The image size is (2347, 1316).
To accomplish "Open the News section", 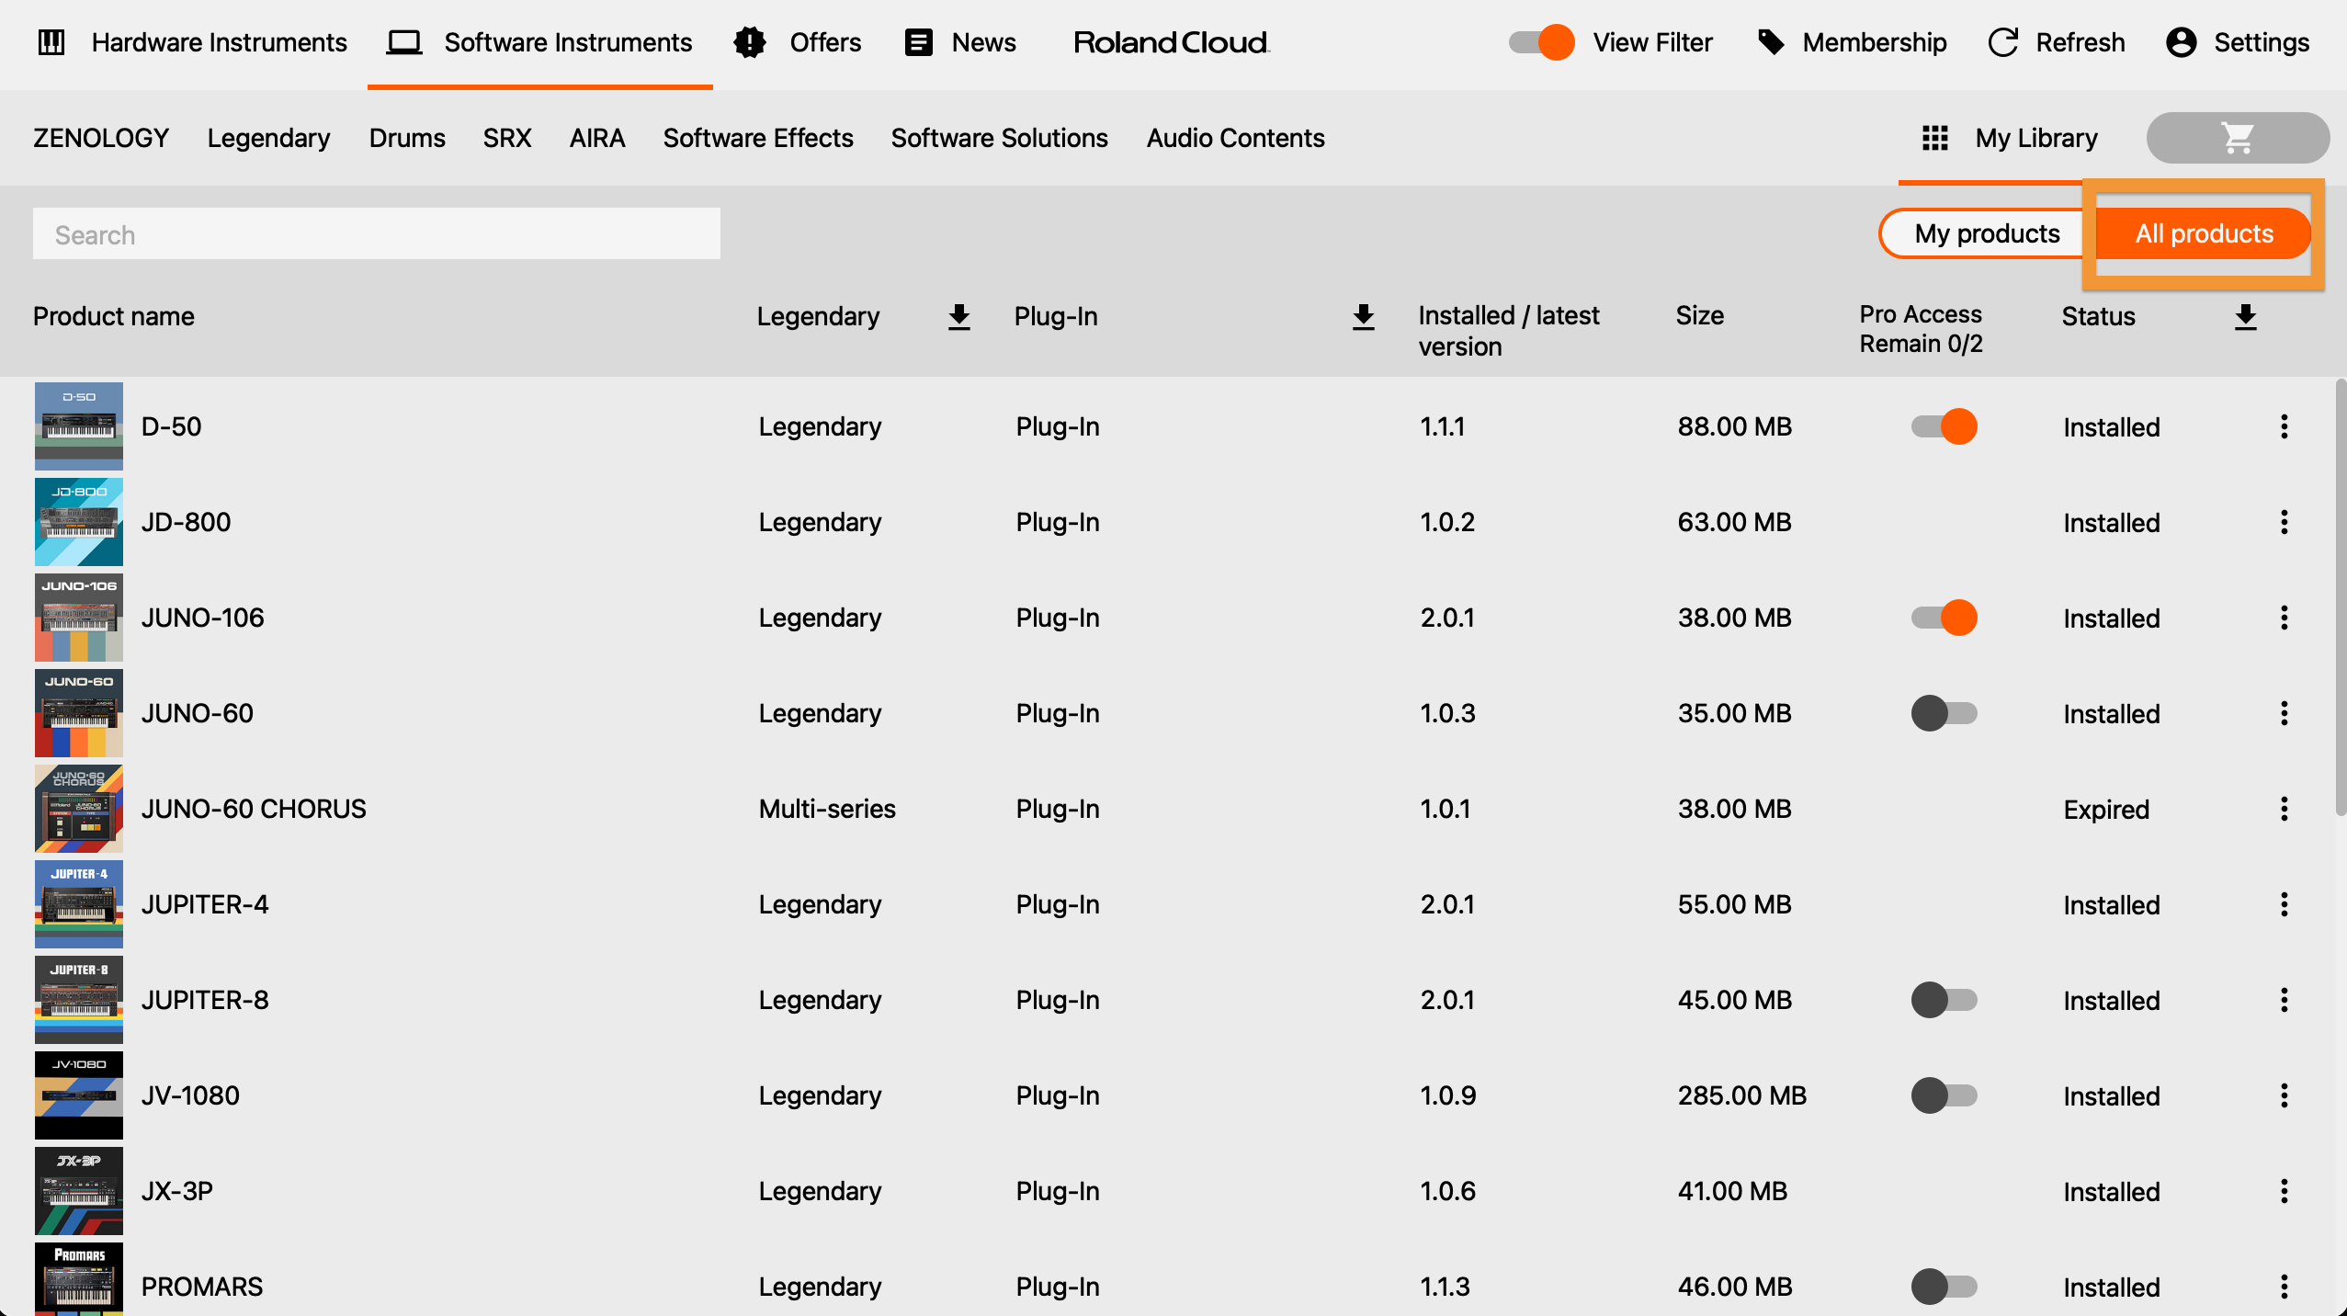I will pos(960,42).
